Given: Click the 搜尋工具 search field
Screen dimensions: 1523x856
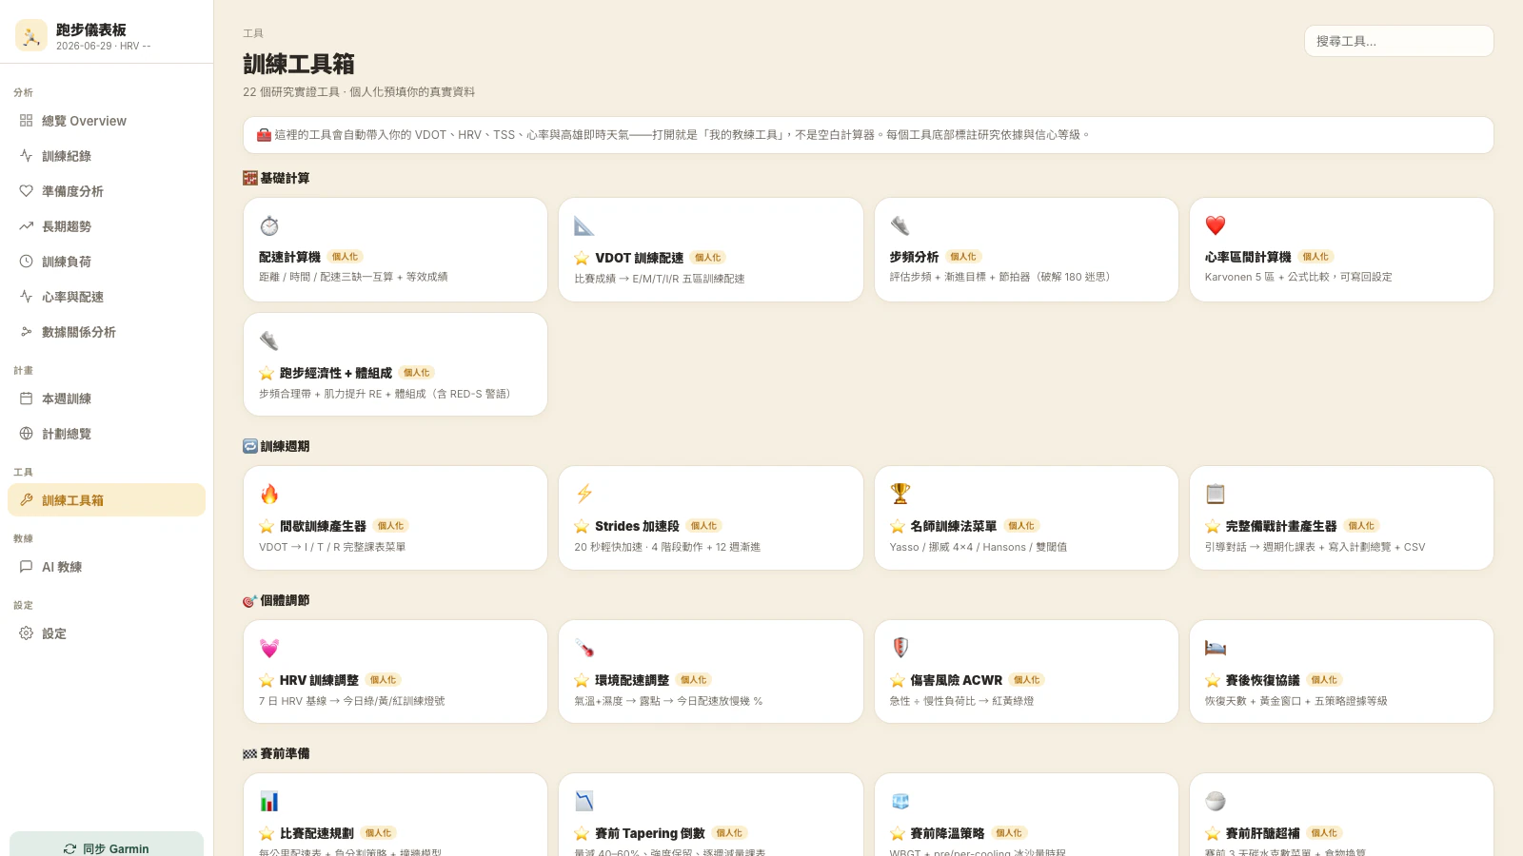Looking at the screenshot, I should 1398,41.
